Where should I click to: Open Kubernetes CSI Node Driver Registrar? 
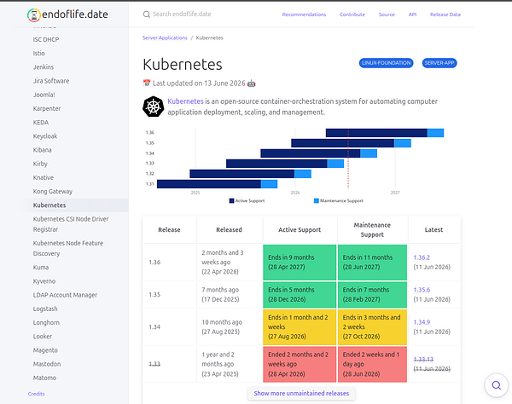coord(71,224)
